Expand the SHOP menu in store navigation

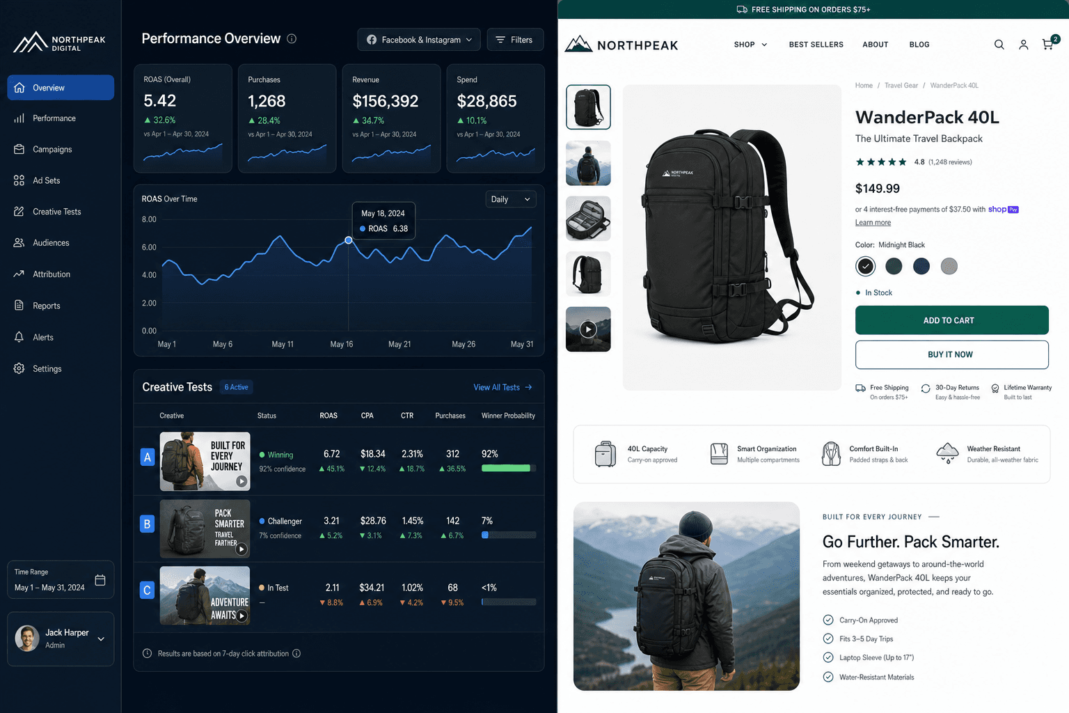pos(750,45)
